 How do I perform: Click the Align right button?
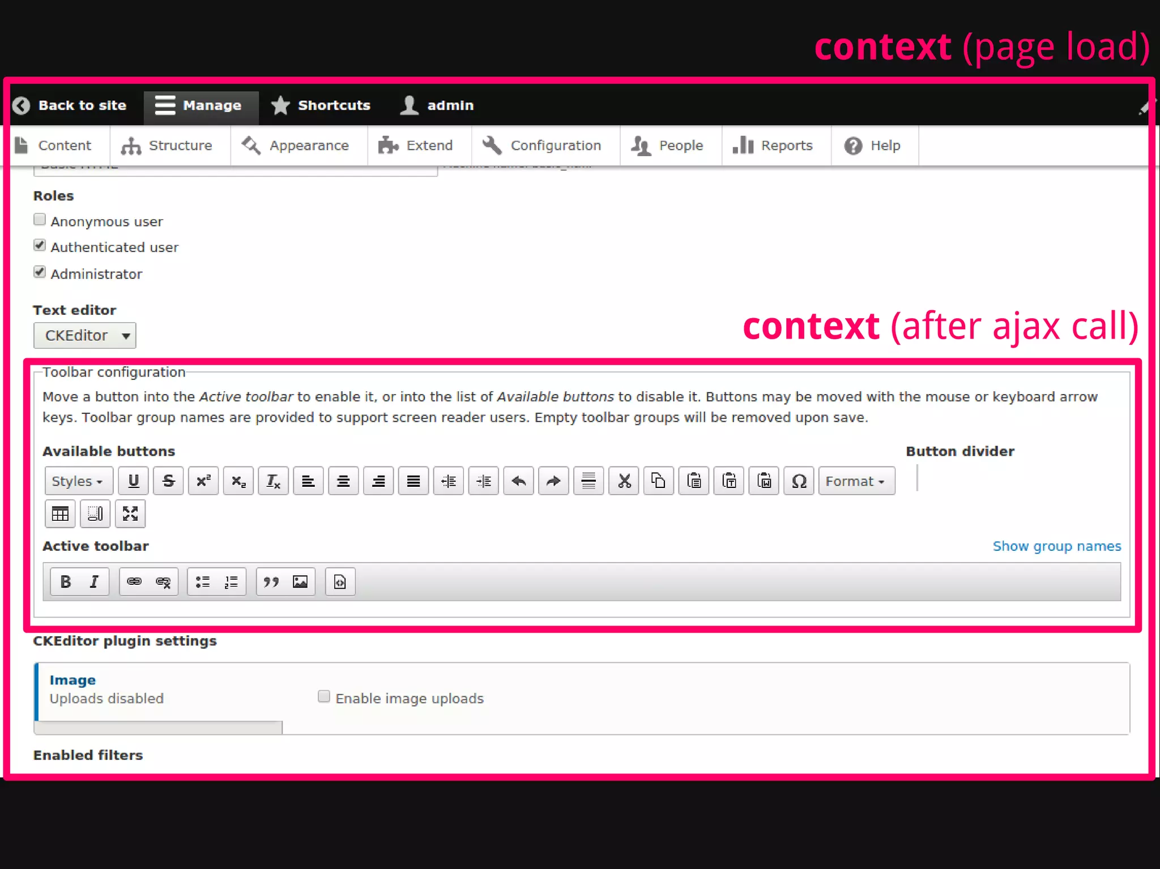pyautogui.click(x=378, y=481)
